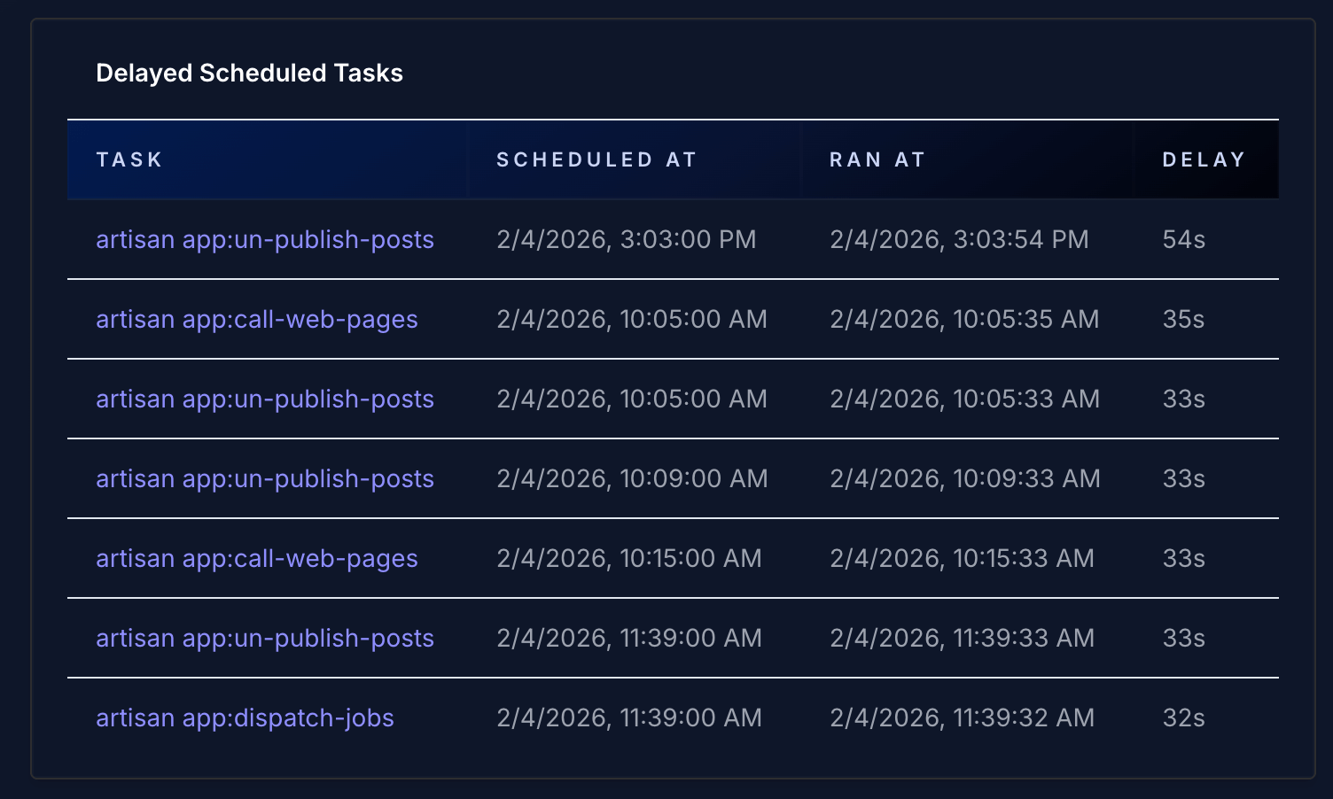Select the Delayed Scheduled Tasks heading

[249, 73]
